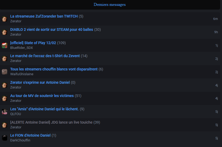Open Le FION d'Antoine Daniel topic
Image resolution: width=222 pixels, height=147 pixels.
[30, 135]
